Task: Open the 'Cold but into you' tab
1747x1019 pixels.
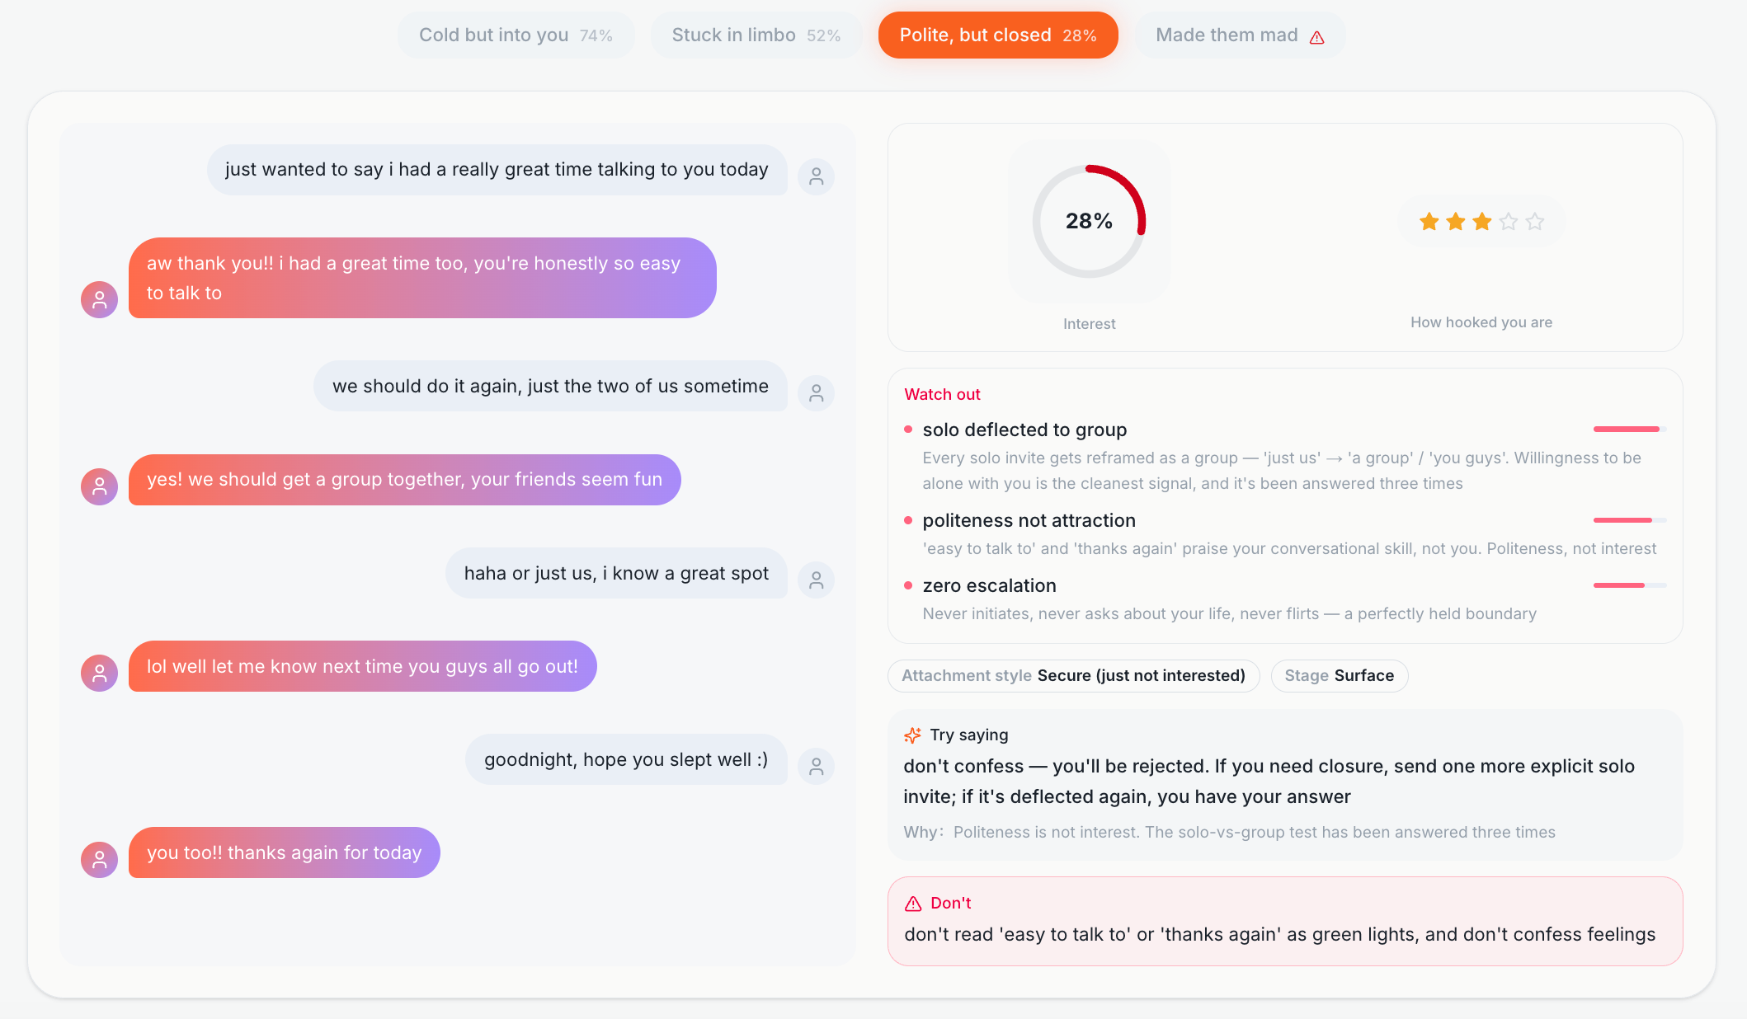Action: pyautogui.click(x=516, y=35)
